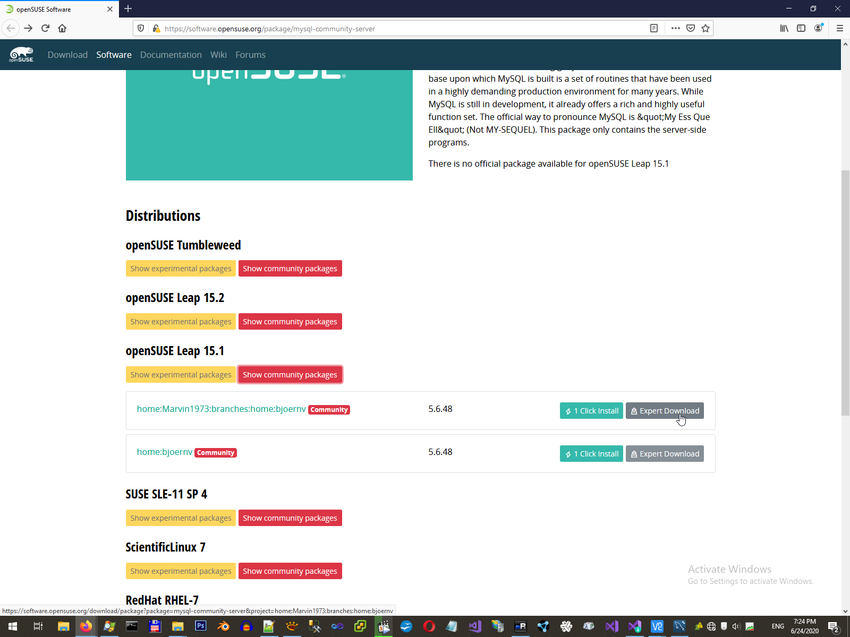
Task: 1 Click Install in the home:bjoernv row
Action: pyautogui.click(x=591, y=454)
